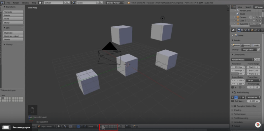Viewport: 264px width, 131px height.
Task: Click the properties editor type icon
Action: click(233, 30)
